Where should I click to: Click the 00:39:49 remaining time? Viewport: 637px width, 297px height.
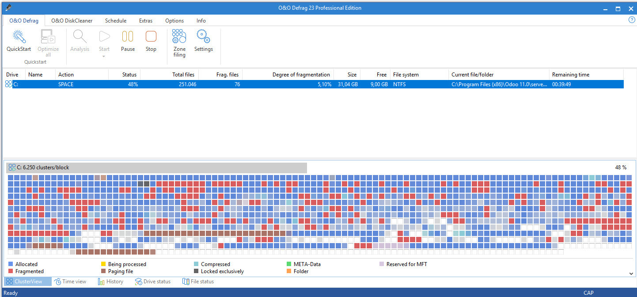coord(561,84)
